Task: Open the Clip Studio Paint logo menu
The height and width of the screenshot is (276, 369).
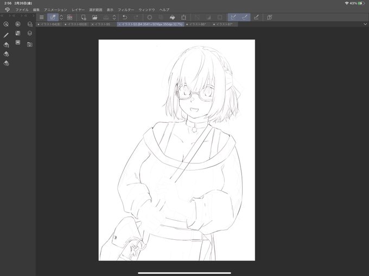Action: [7, 10]
